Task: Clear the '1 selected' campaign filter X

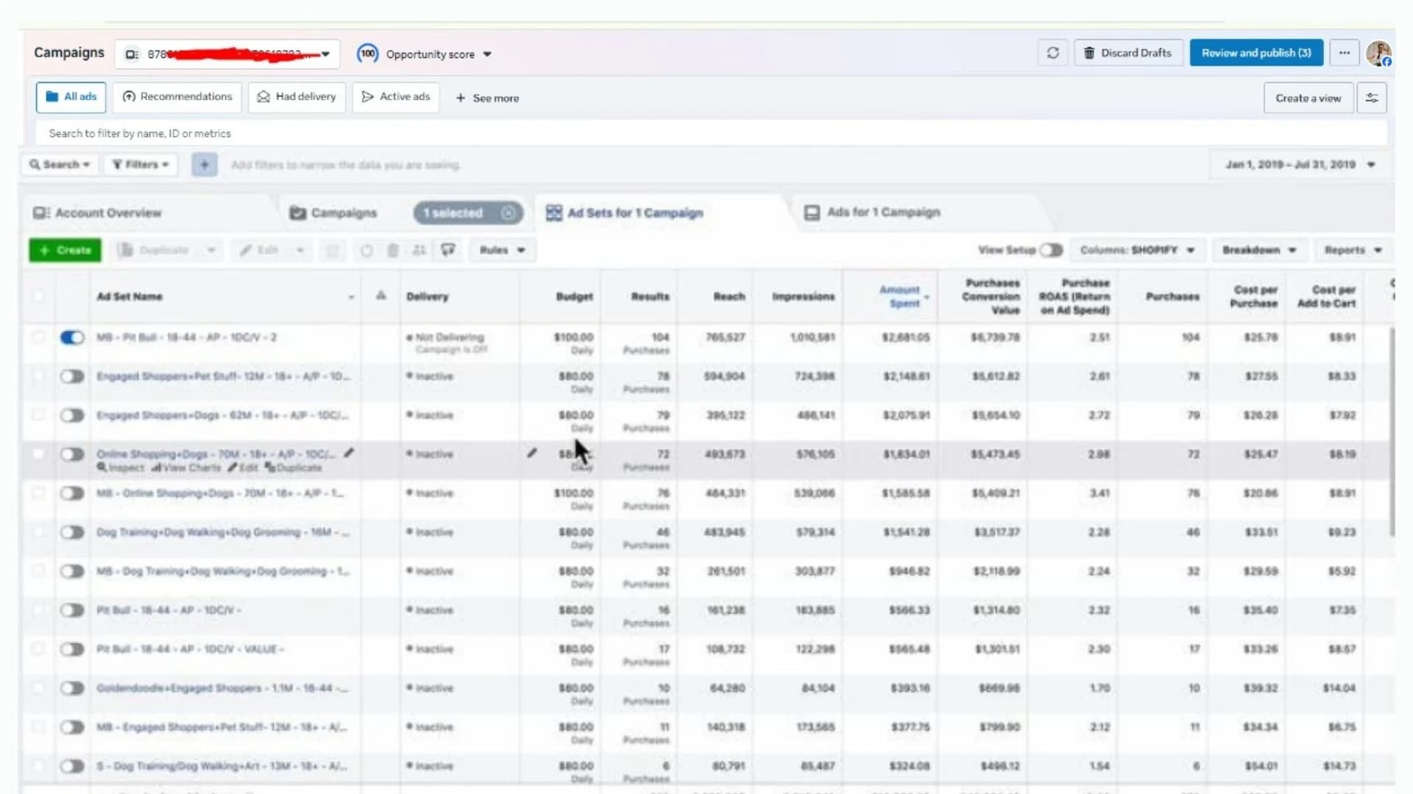Action: [x=508, y=213]
